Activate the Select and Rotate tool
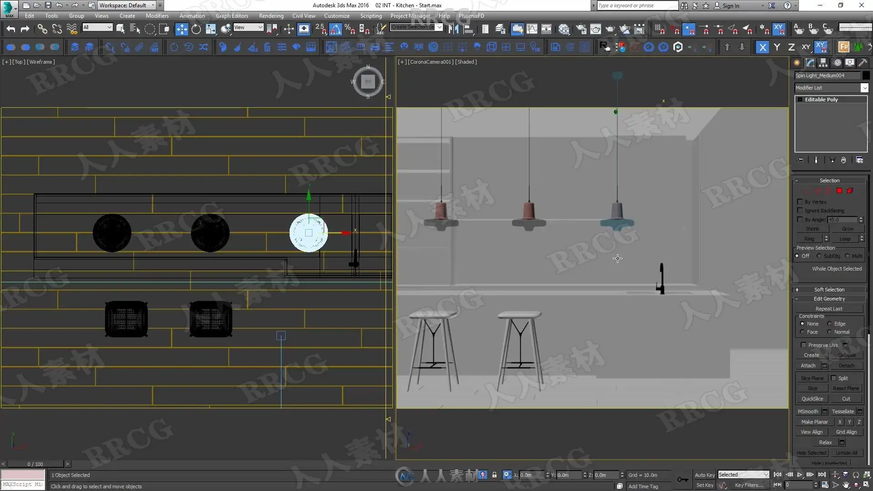Image resolution: width=873 pixels, height=491 pixels. click(196, 29)
